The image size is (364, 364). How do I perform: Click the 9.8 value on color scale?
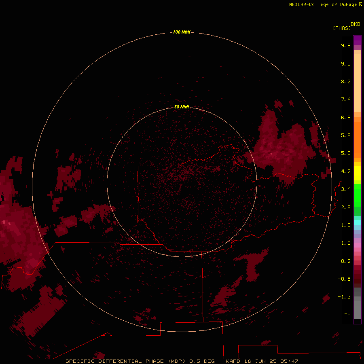point(346,45)
